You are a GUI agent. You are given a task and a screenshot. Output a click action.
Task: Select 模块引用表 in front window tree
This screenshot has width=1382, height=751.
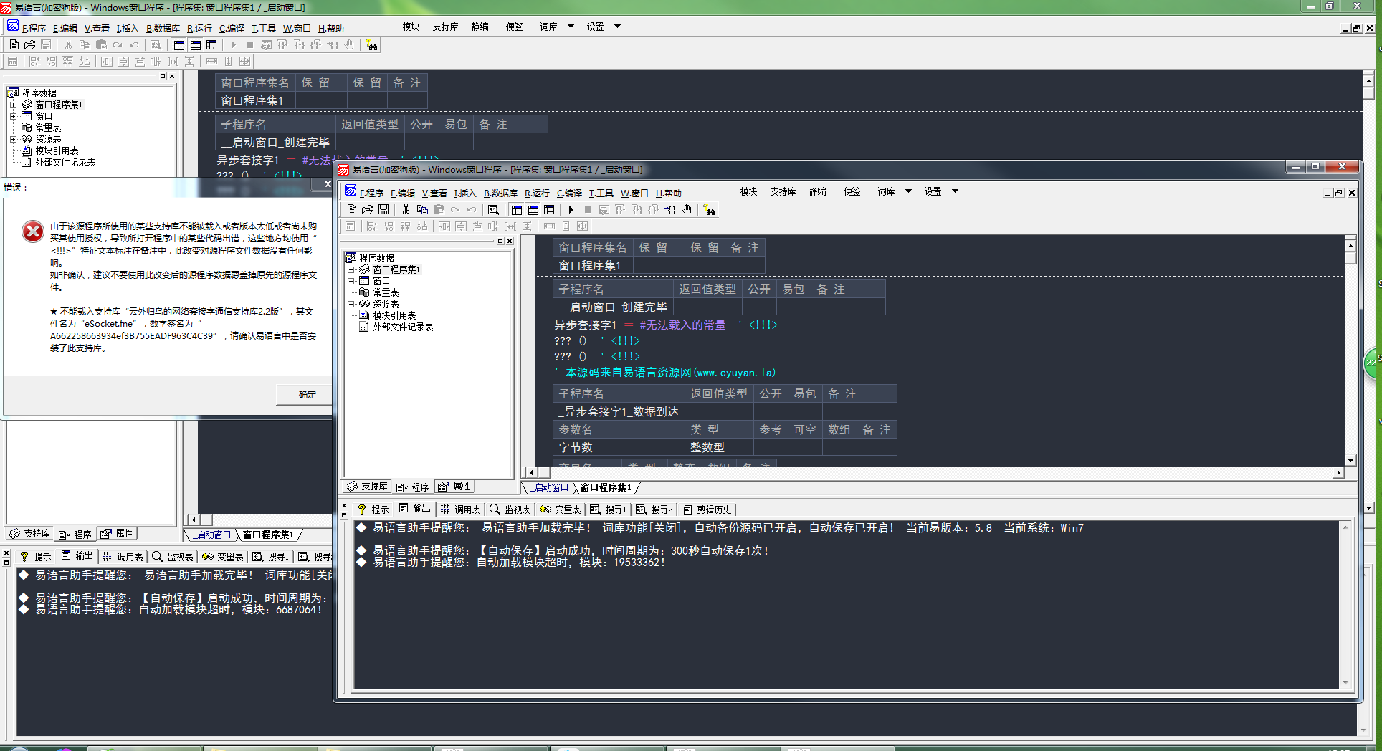[394, 315]
